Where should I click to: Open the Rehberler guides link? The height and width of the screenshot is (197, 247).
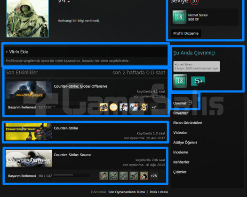click(x=181, y=162)
